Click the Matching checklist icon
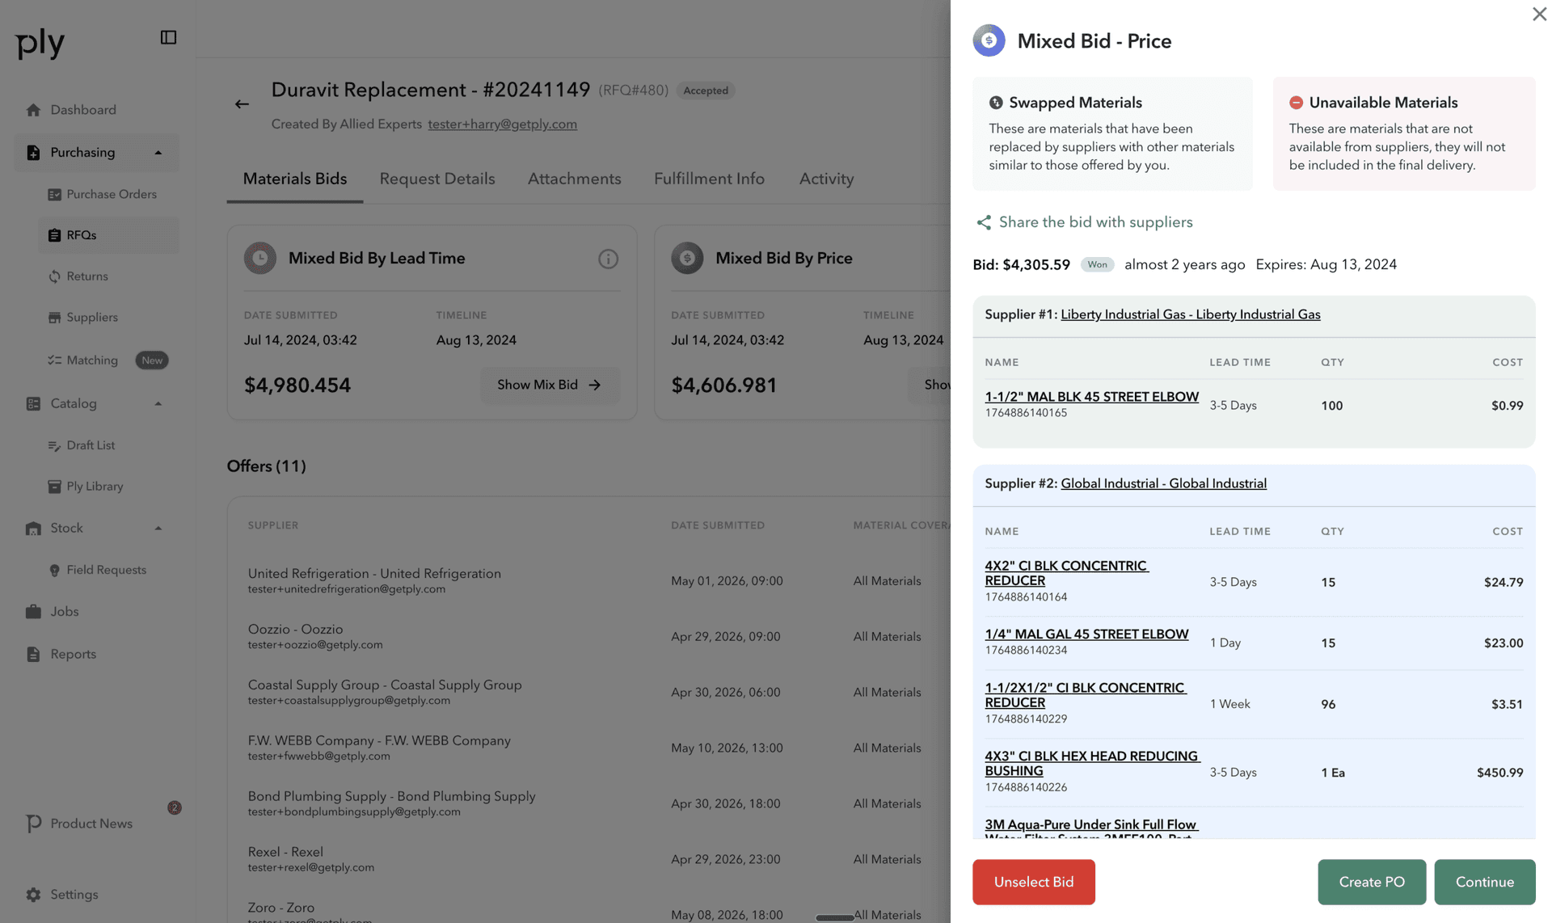This screenshot has width=1552, height=923. [54, 360]
